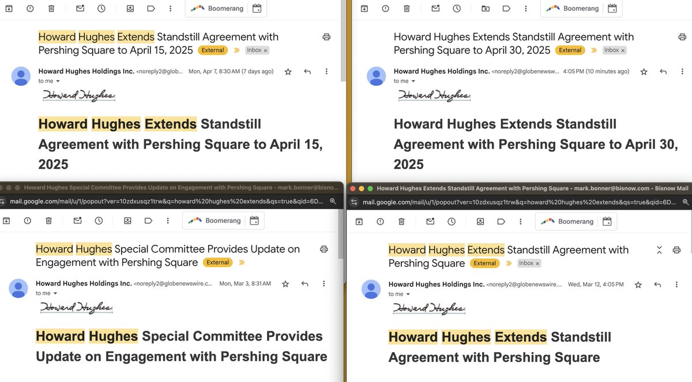Screen dimensions: 692x382
Task: Star the Wed, Mar 12 message
Action: tap(638, 285)
